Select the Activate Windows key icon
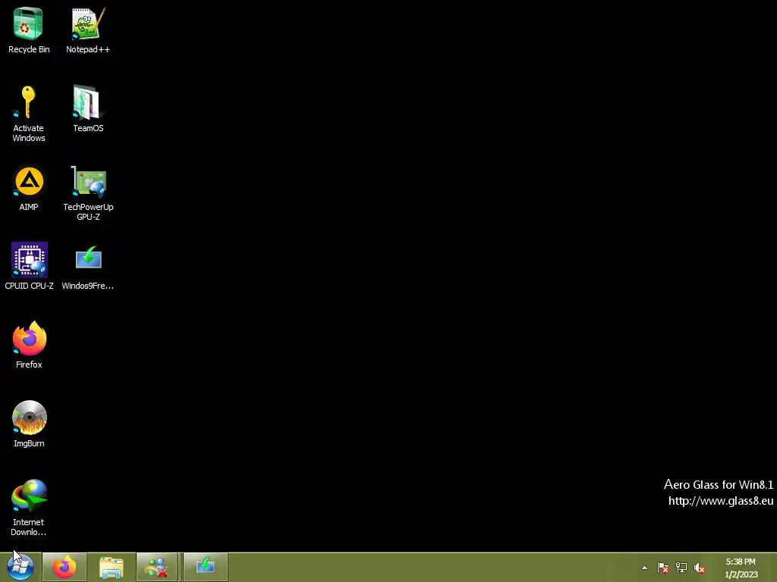This screenshot has width=777, height=582. [x=29, y=114]
